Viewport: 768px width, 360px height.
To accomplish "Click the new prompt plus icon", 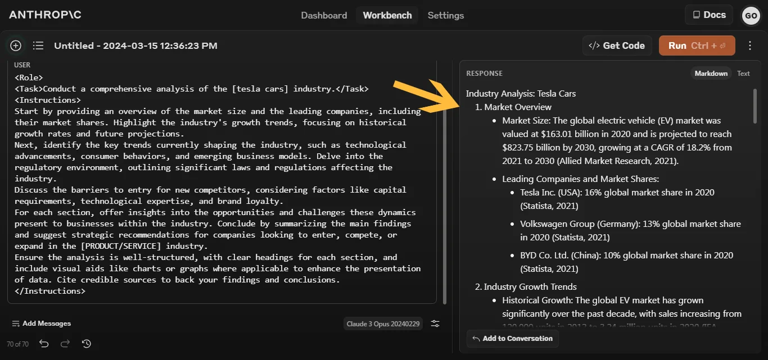I will point(16,45).
